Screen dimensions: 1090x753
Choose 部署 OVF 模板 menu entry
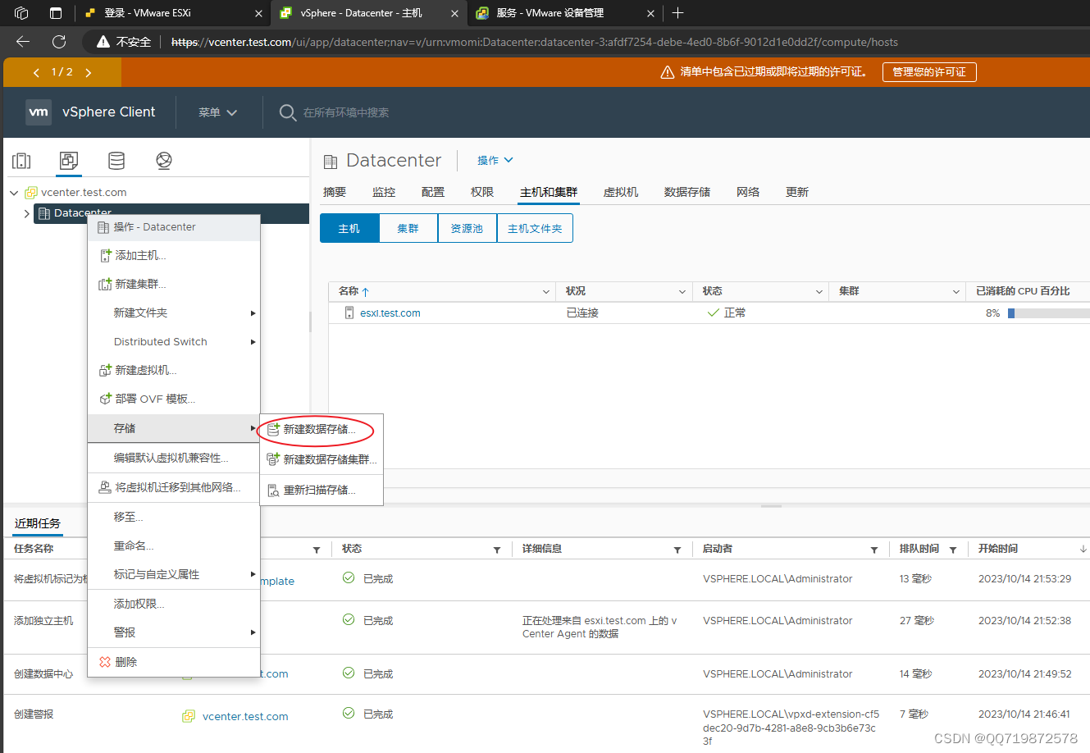pos(174,399)
